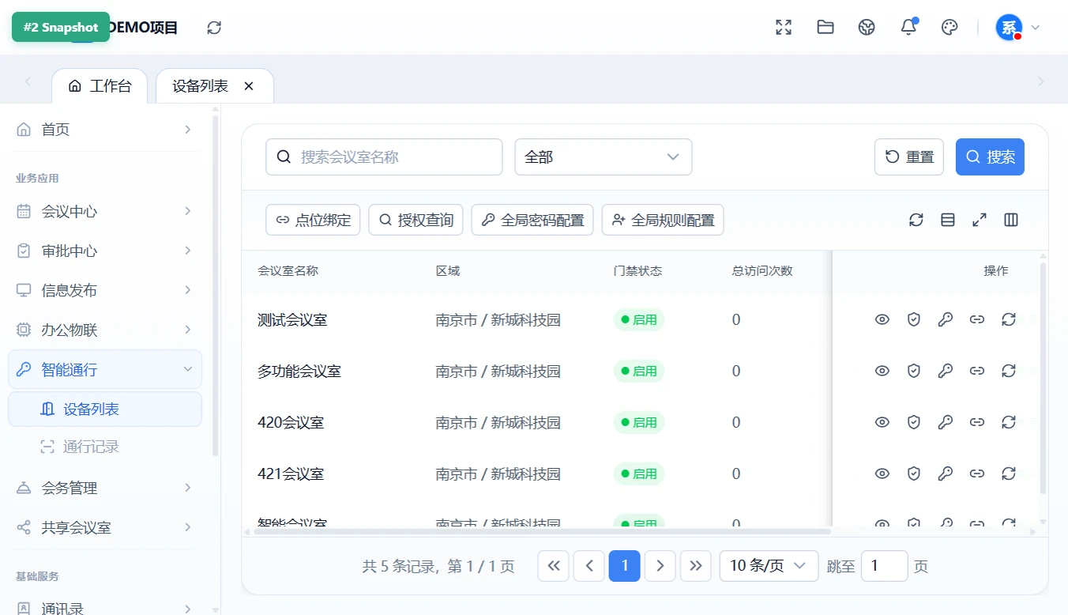Click 授权查询 button
The width and height of the screenshot is (1068, 615).
[x=416, y=220]
